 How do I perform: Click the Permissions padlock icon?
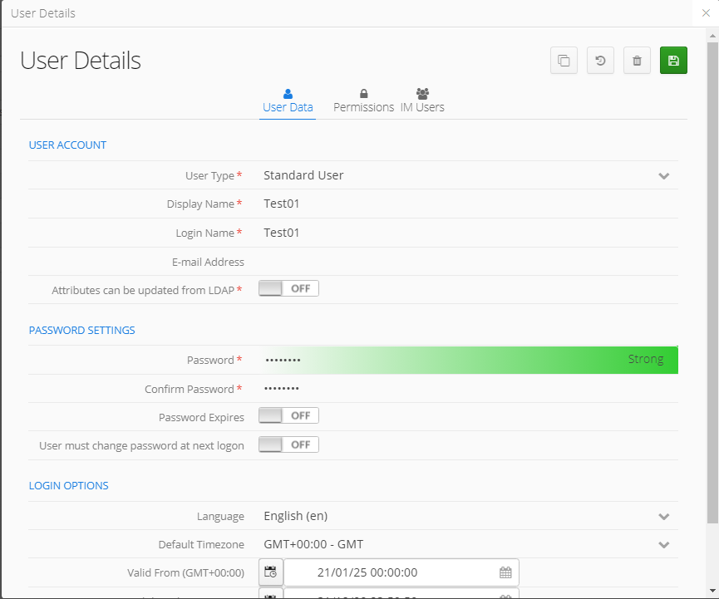pyautogui.click(x=363, y=94)
